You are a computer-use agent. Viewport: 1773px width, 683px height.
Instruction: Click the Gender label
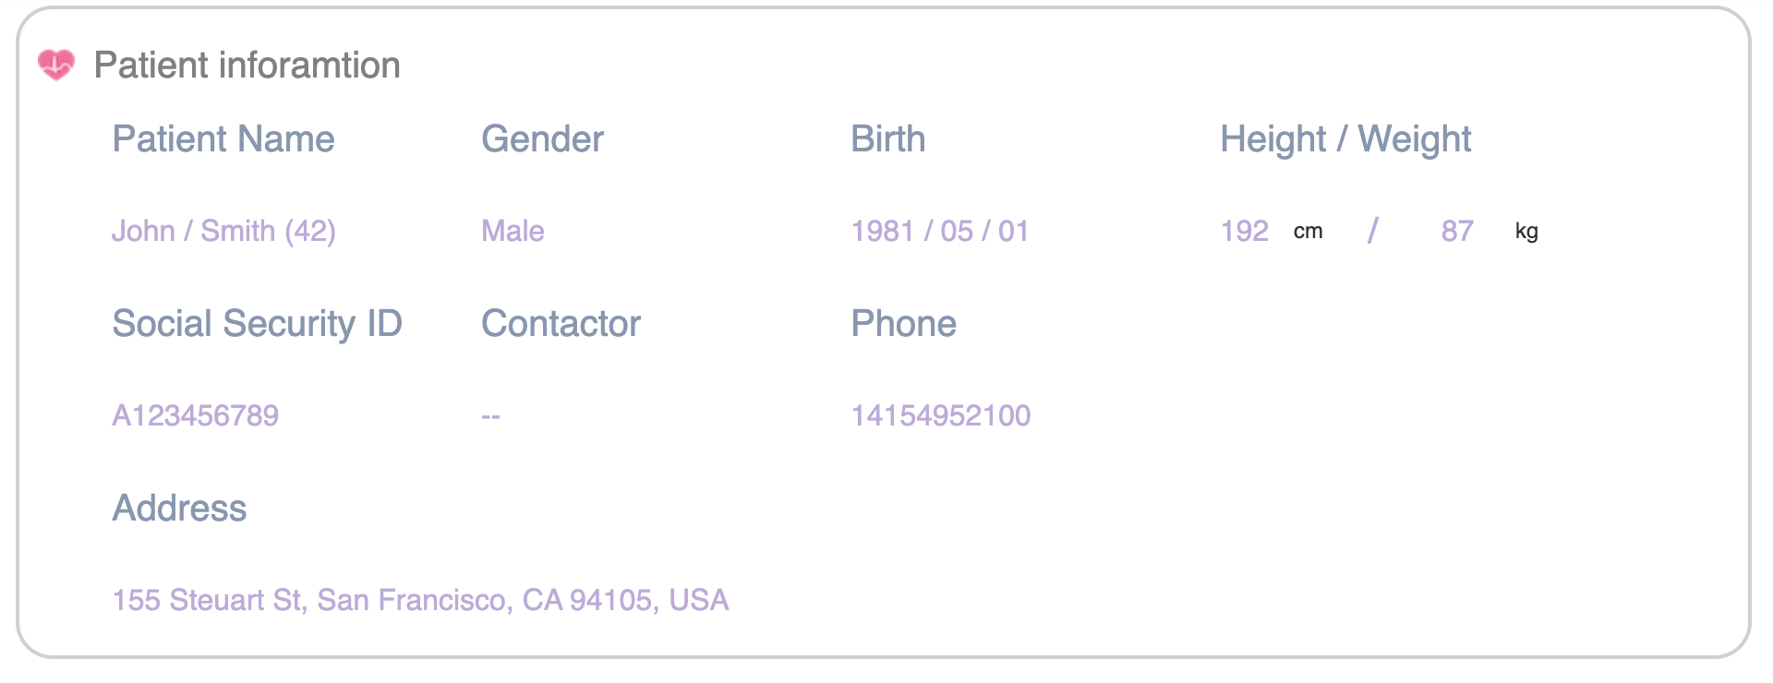pyautogui.click(x=542, y=139)
